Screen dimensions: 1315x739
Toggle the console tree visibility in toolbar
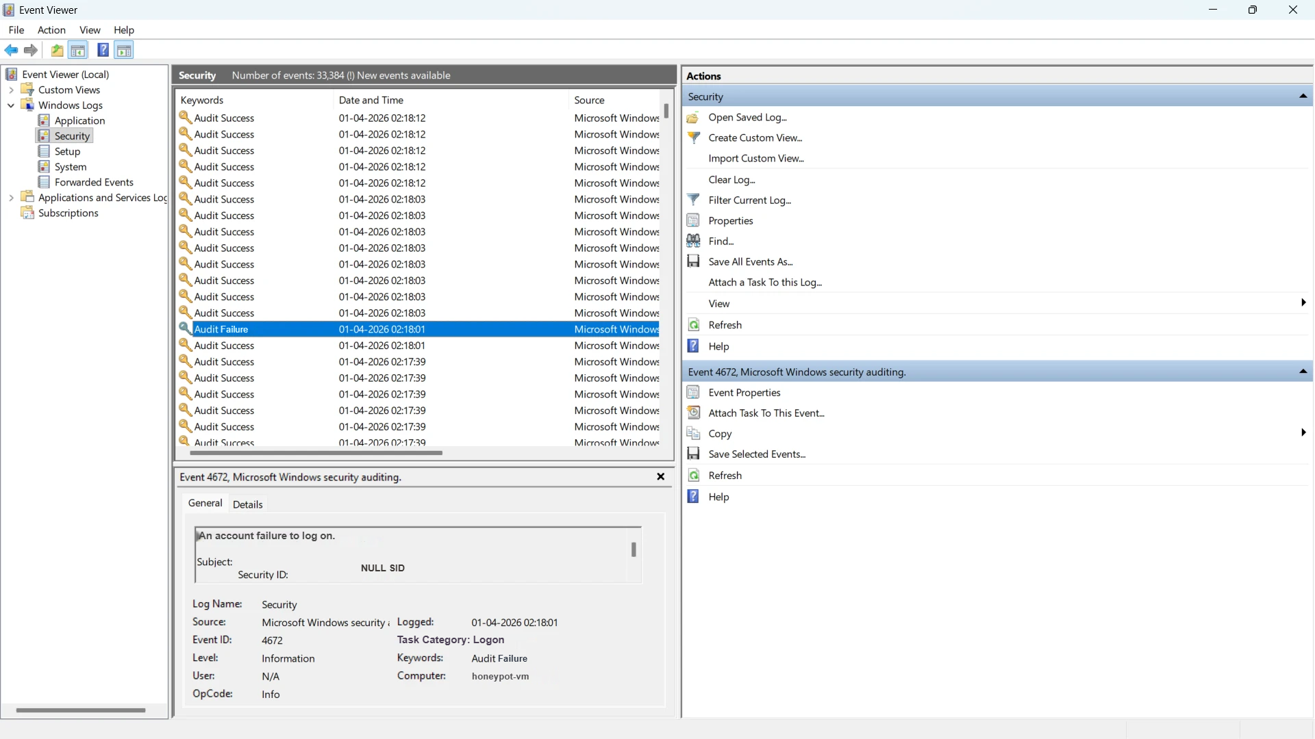[78, 50]
